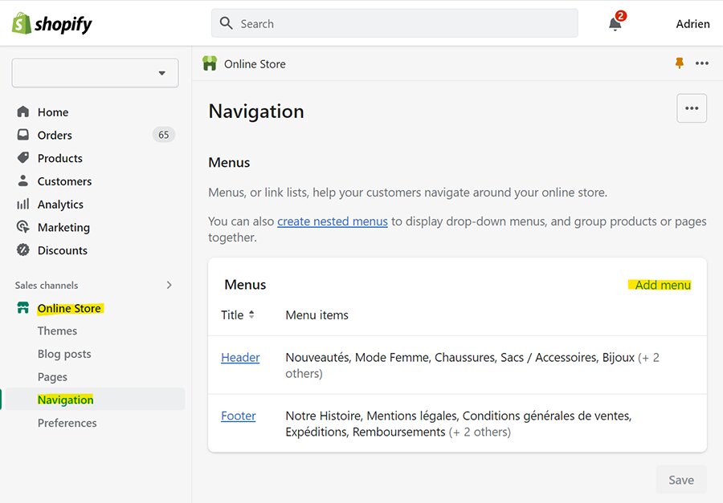The height and width of the screenshot is (503, 723).
Task: Open the Header menu link
Action: click(x=240, y=358)
